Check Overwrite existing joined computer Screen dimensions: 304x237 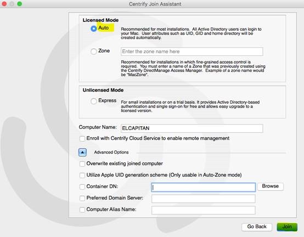82,163
